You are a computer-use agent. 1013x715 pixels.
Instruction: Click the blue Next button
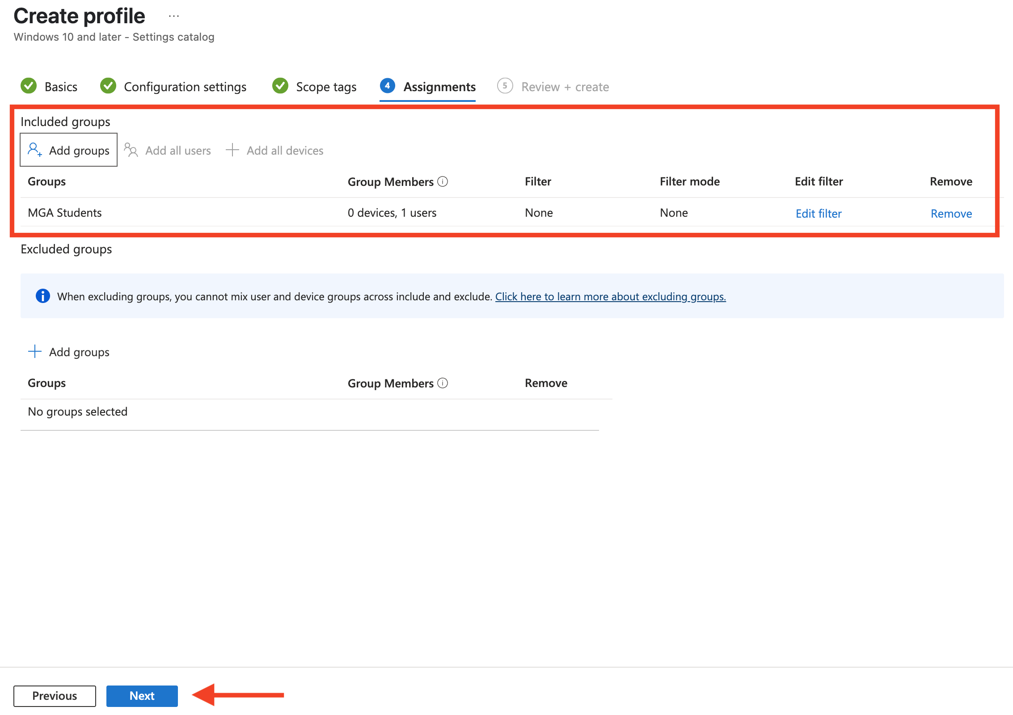pyautogui.click(x=142, y=696)
